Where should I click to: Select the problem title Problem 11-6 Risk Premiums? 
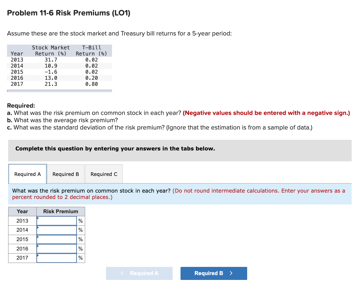click(68, 13)
